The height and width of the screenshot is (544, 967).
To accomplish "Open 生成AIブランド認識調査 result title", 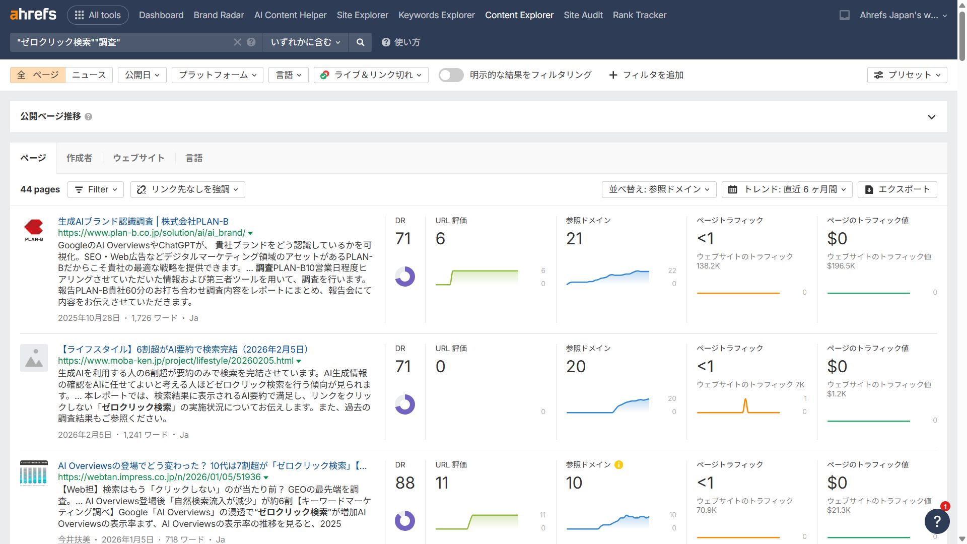I will coord(143,222).
